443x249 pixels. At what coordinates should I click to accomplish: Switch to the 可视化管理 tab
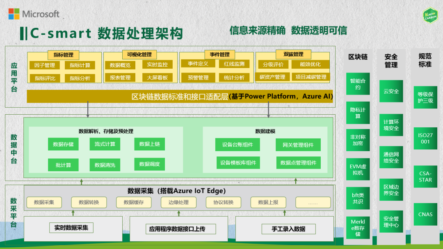tap(139, 55)
